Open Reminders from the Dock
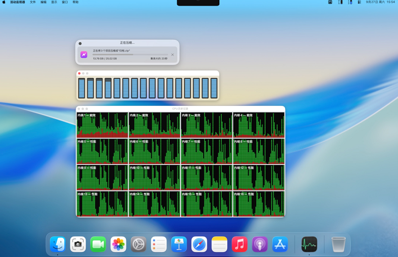Image resolution: width=398 pixels, height=257 pixels. coord(159,244)
